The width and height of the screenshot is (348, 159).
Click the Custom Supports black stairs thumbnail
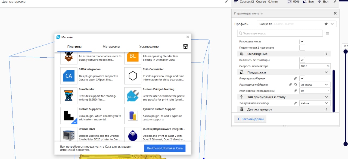(69, 116)
